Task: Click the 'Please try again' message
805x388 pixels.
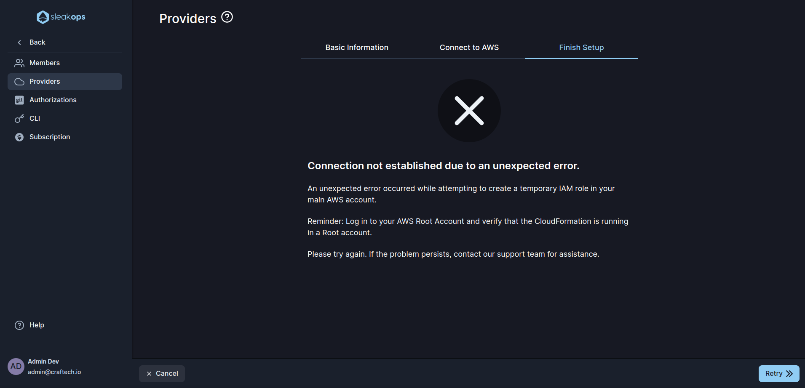Action: click(453, 254)
